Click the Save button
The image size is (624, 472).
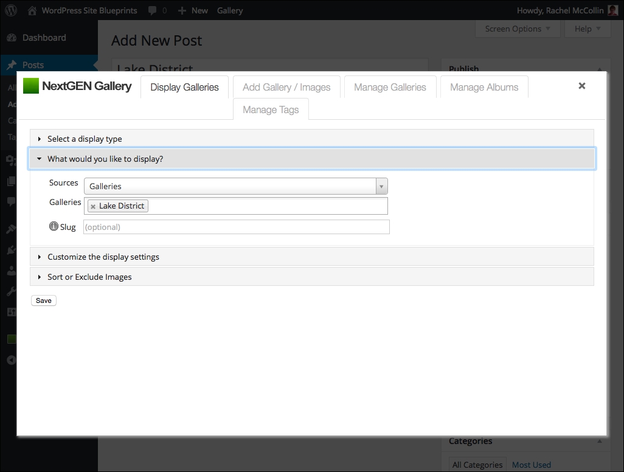coord(44,300)
